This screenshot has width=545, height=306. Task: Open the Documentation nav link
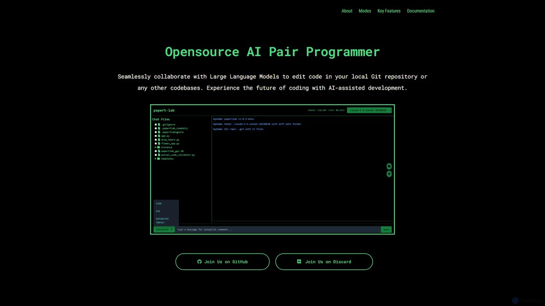click(x=421, y=11)
